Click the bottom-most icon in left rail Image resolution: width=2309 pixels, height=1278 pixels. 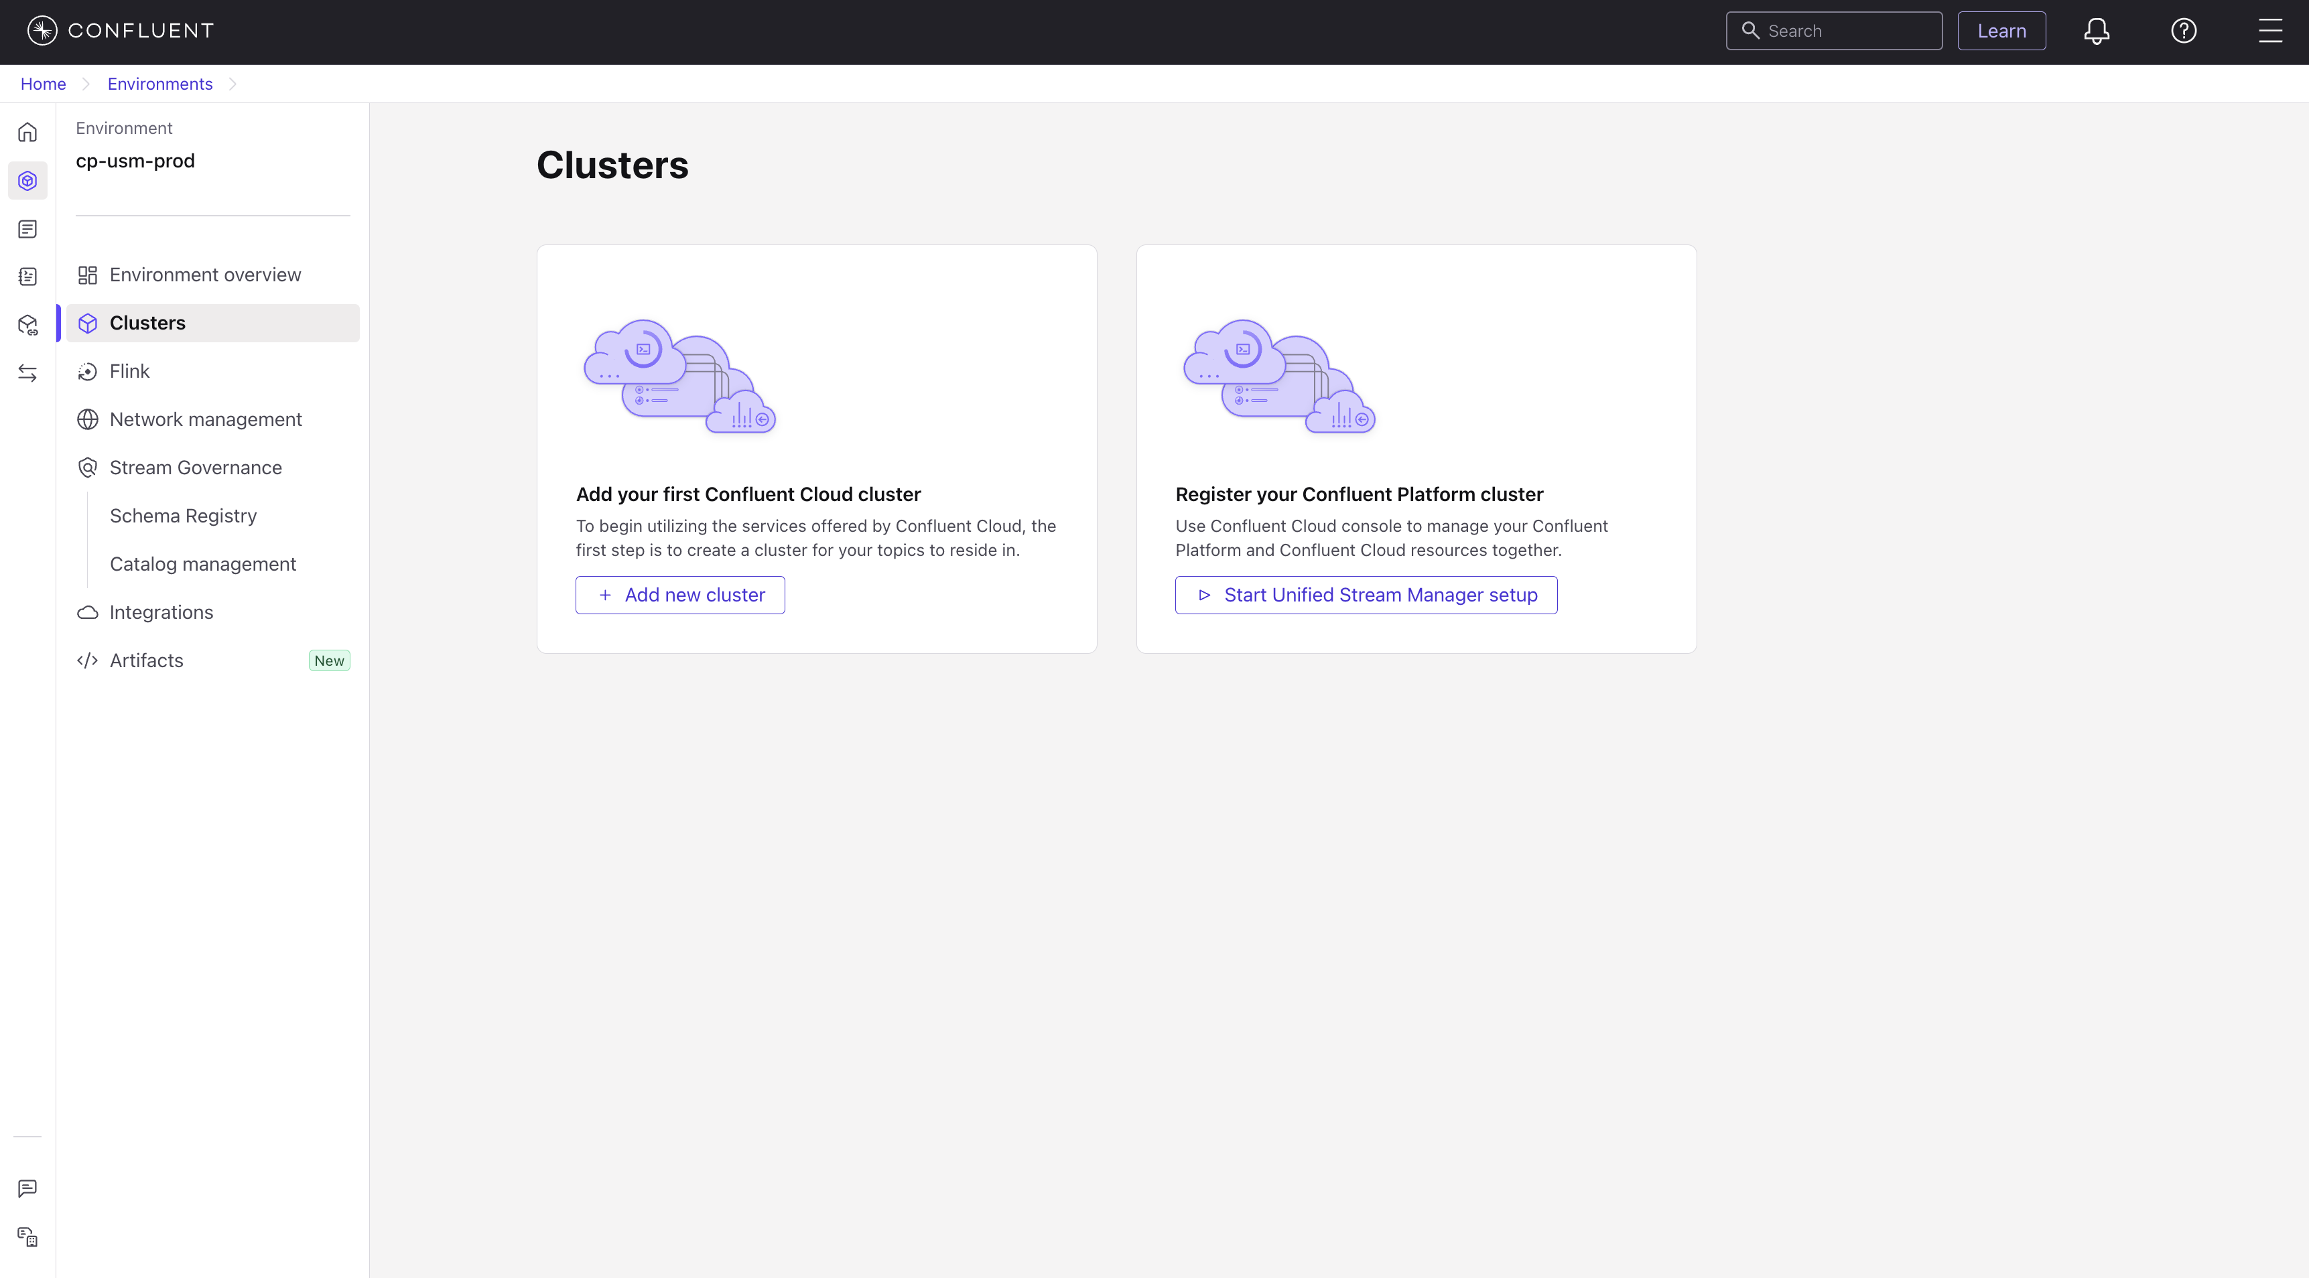point(27,1236)
